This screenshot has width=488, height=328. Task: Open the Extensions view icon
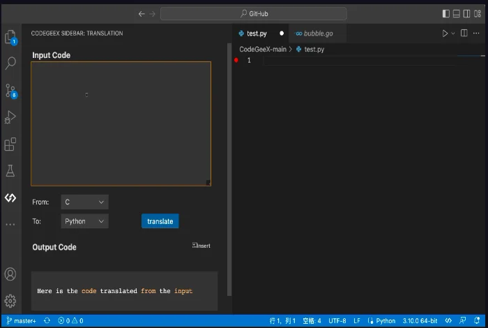point(10,144)
